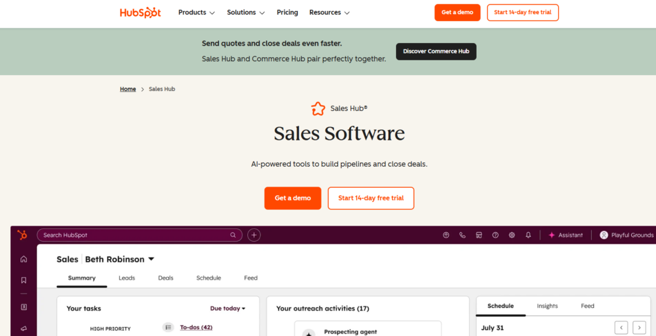Open the notifications bell icon
Image resolution: width=656 pixels, height=336 pixels.
click(x=529, y=235)
